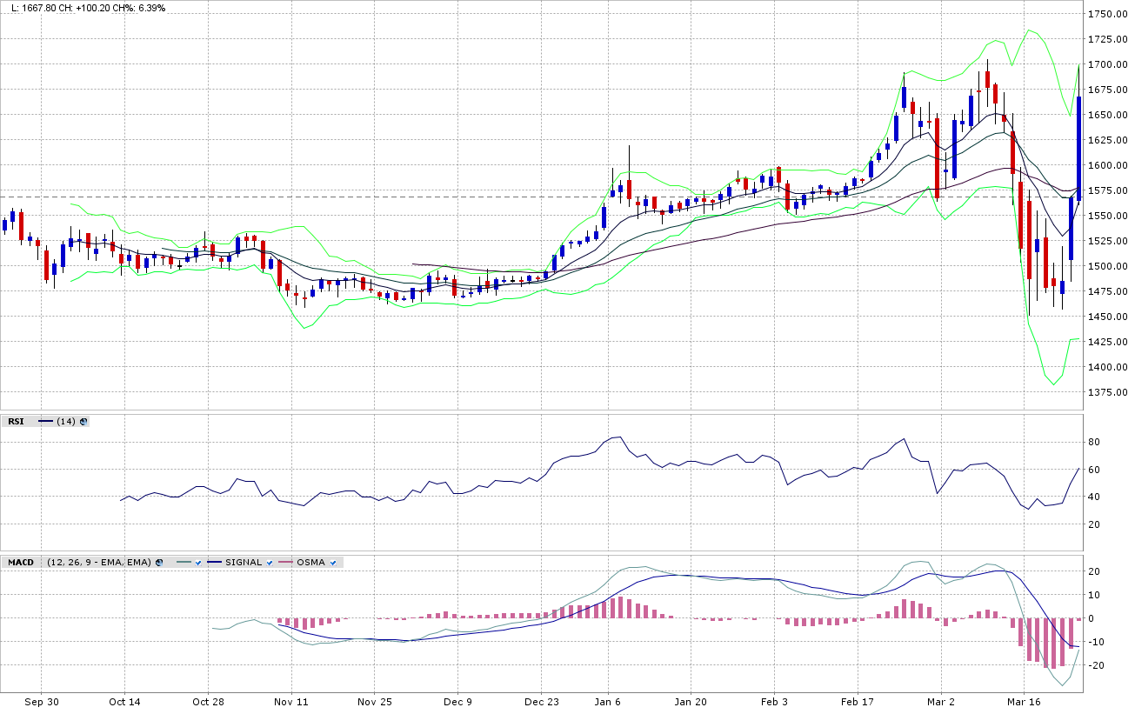The image size is (1135, 714).
Task: Click the OSMA pink line swatch
Action: [286, 563]
